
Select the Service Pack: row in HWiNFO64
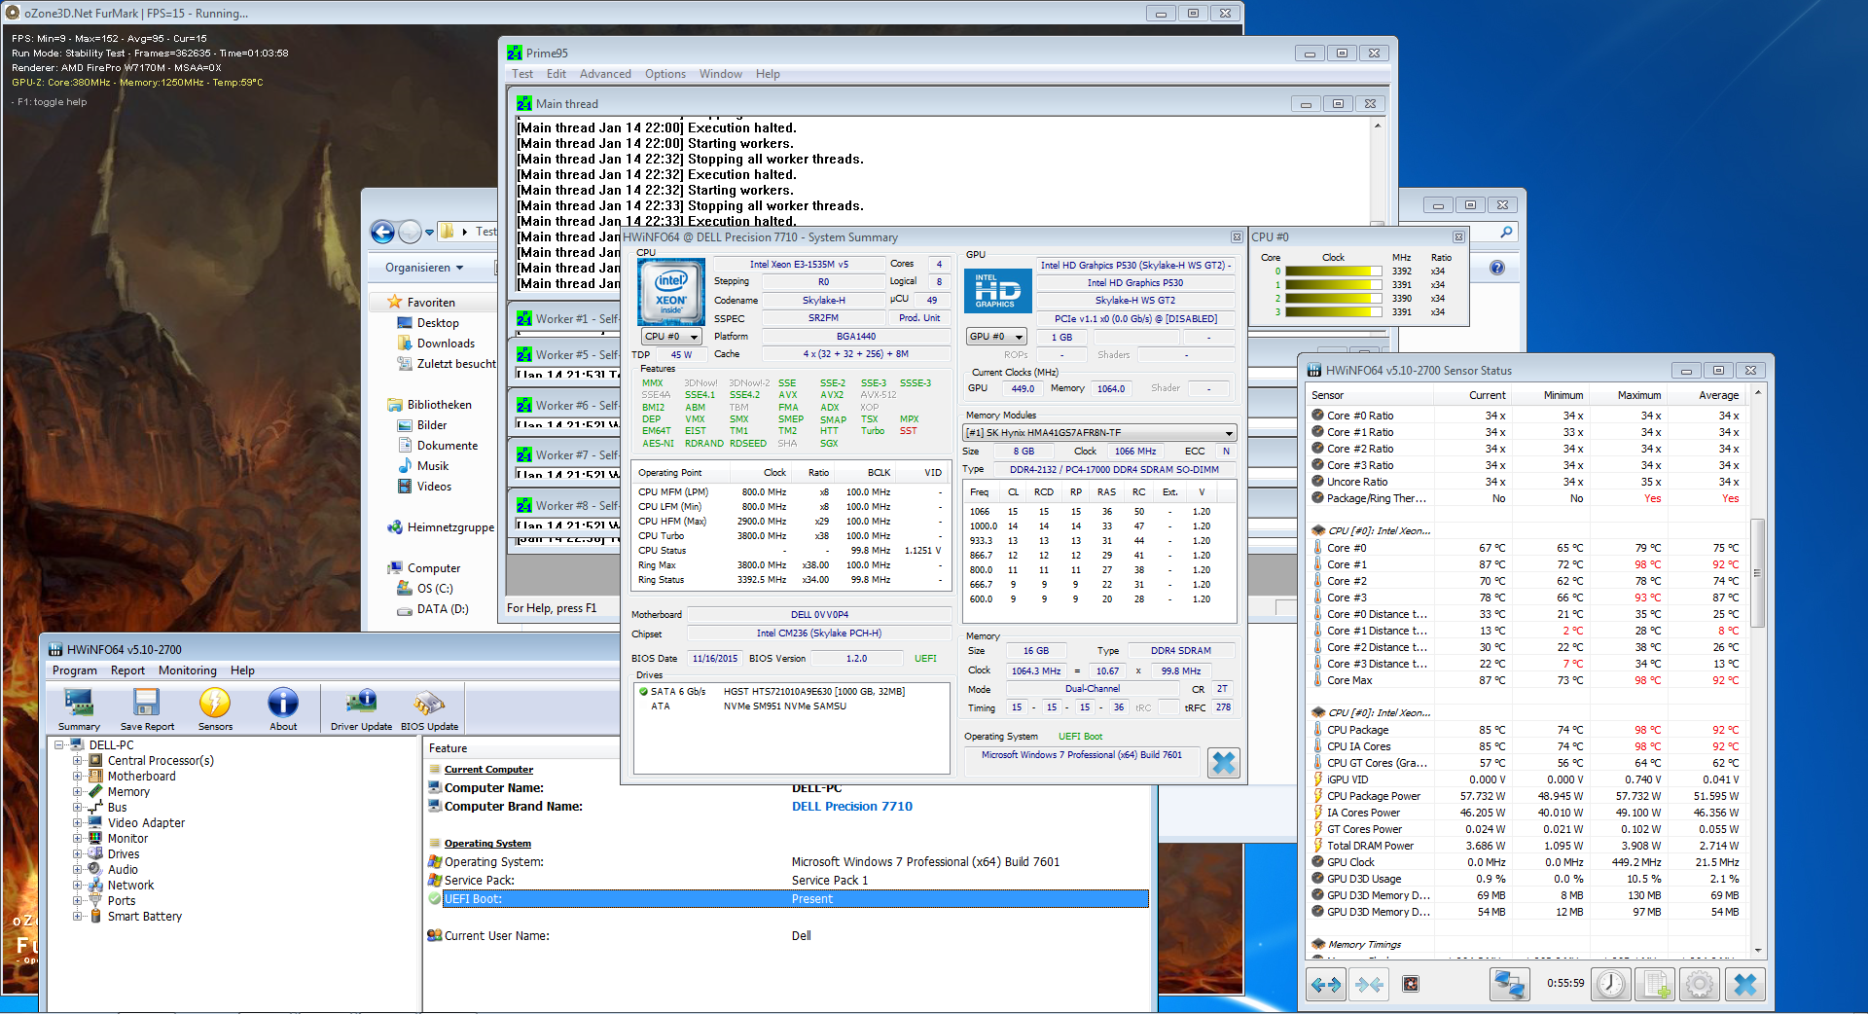point(787,881)
